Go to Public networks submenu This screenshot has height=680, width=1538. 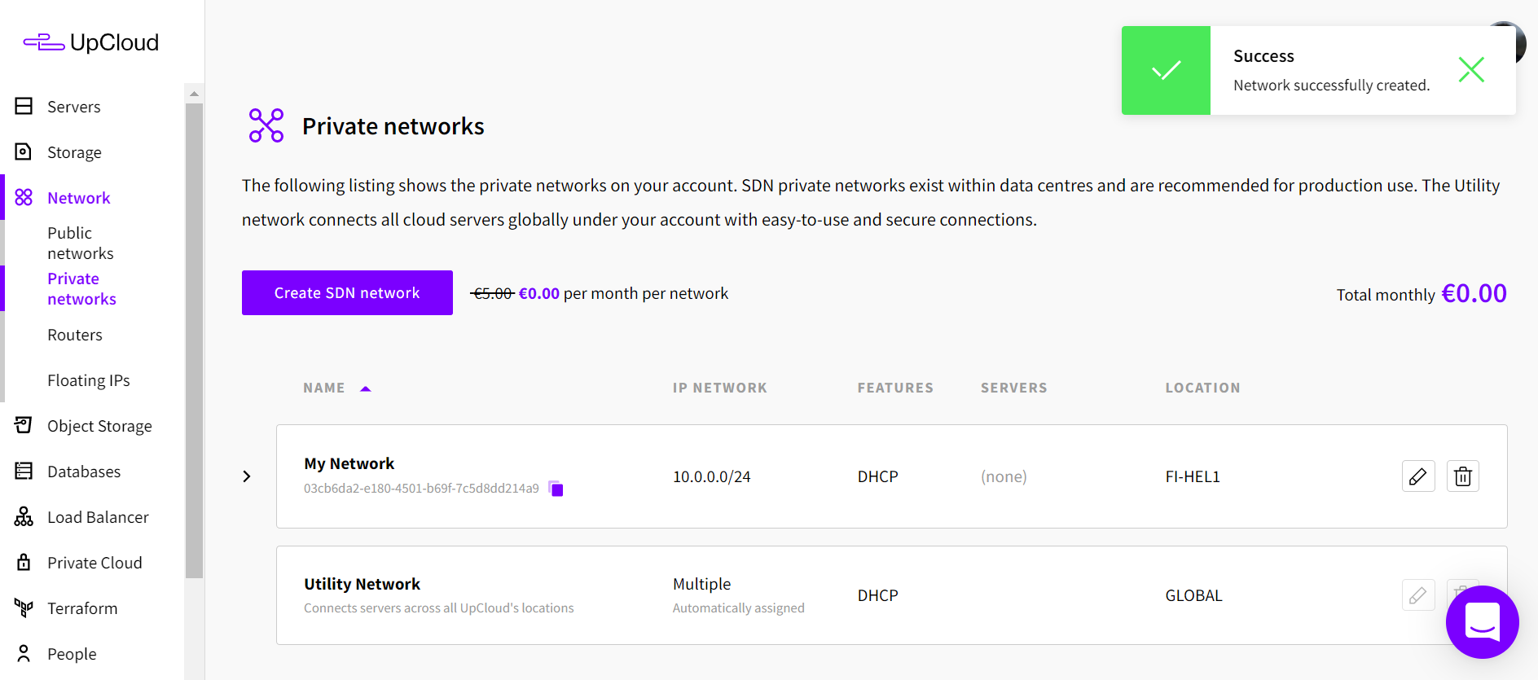coord(81,243)
